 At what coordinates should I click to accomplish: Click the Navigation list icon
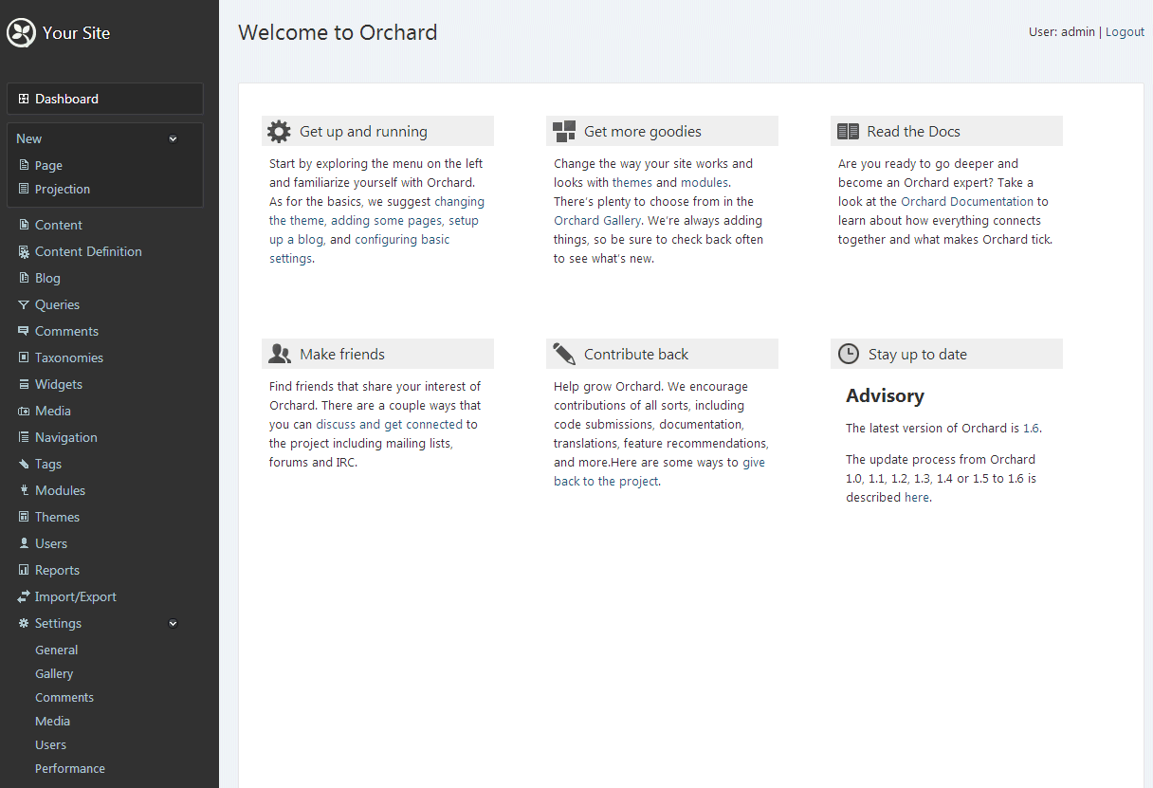point(25,437)
